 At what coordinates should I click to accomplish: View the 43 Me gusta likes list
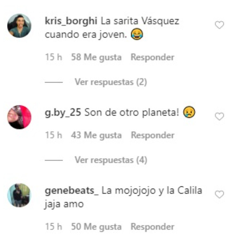click(96, 135)
